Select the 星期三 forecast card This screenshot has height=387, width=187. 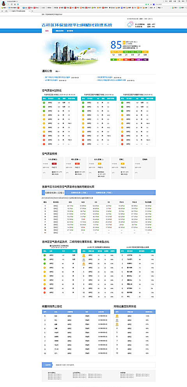[x=122, y=168]
